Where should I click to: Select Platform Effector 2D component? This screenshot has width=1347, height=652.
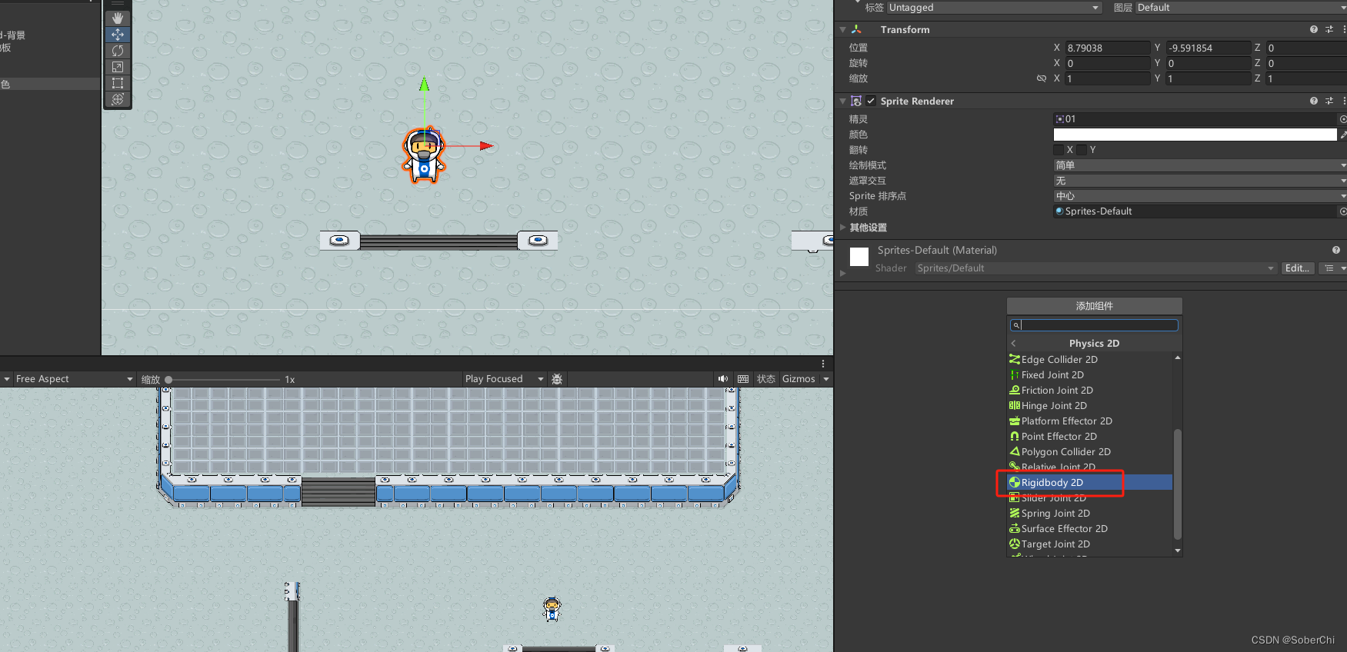click(x=1090, y=421)
